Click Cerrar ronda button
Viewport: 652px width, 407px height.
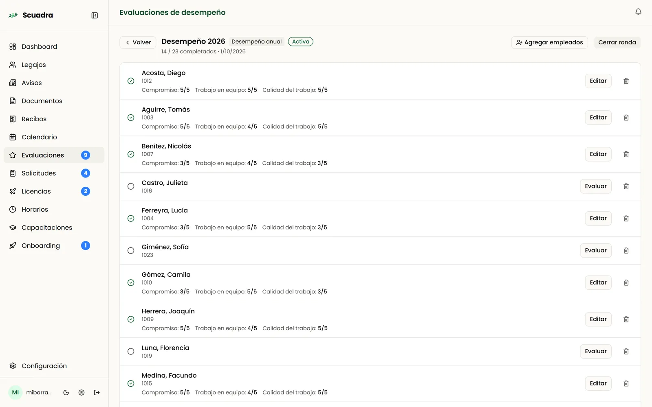(617, 42)
